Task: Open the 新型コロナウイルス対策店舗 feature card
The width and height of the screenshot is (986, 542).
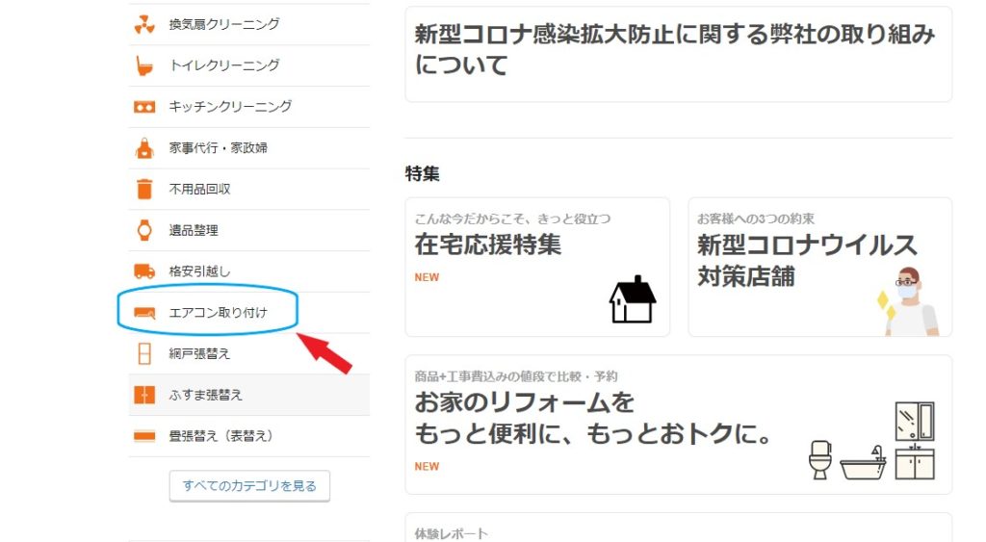Action: [819, 267]
